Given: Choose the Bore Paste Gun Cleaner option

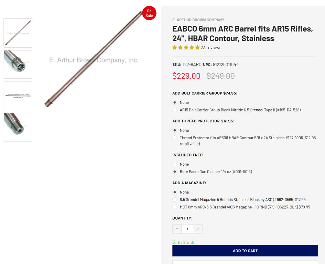Looking at the screenshot, I should pos(175,172).
